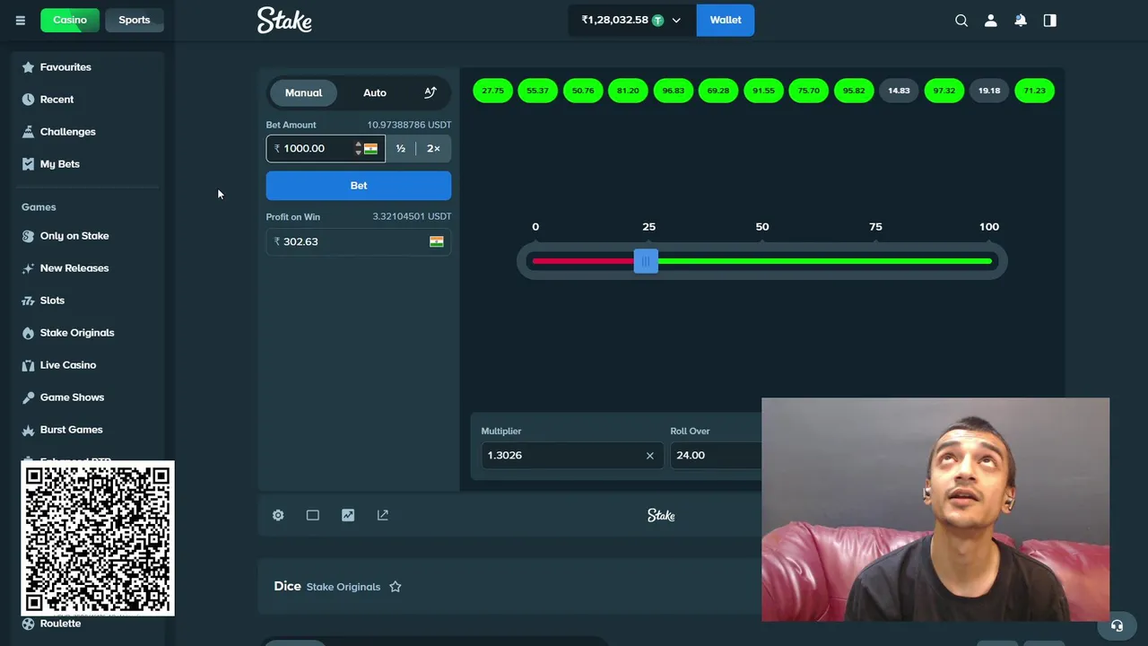Open the hamburger menu icon
Image resolution: width=1148 pixels, height=646 pixels.
tap(20, 20)
